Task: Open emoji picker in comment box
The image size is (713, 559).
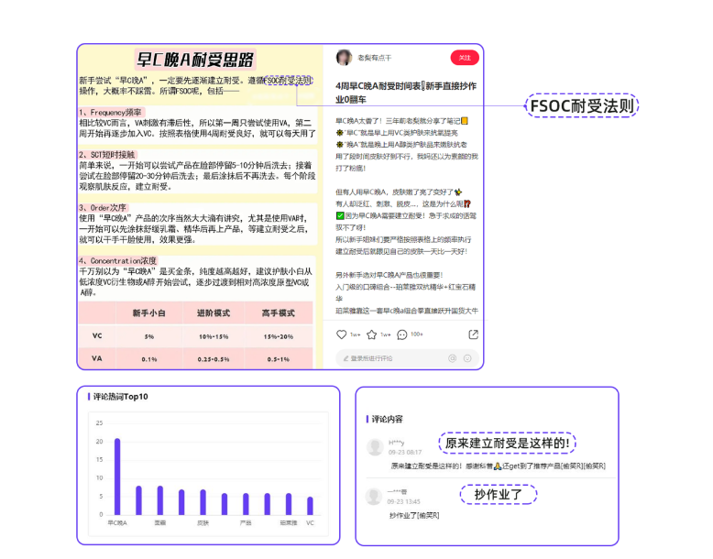Action: coord(468,357)
